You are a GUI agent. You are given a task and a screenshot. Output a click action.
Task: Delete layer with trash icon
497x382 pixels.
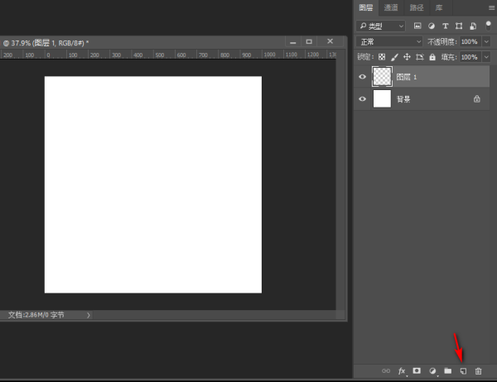point(478,371)
